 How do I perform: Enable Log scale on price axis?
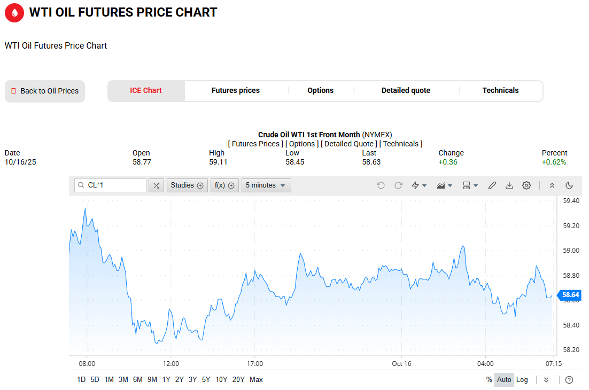tap(522, 380)
